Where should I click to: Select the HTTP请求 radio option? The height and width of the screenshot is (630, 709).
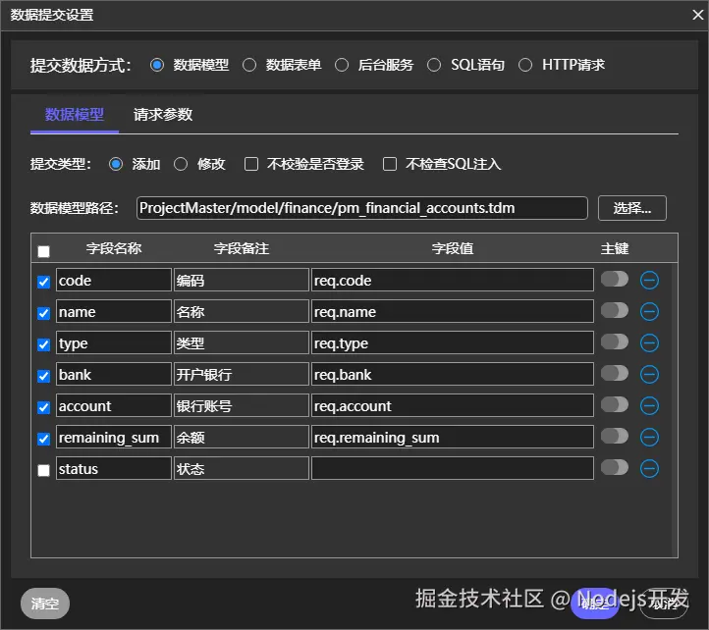click(x=525, y=65)
